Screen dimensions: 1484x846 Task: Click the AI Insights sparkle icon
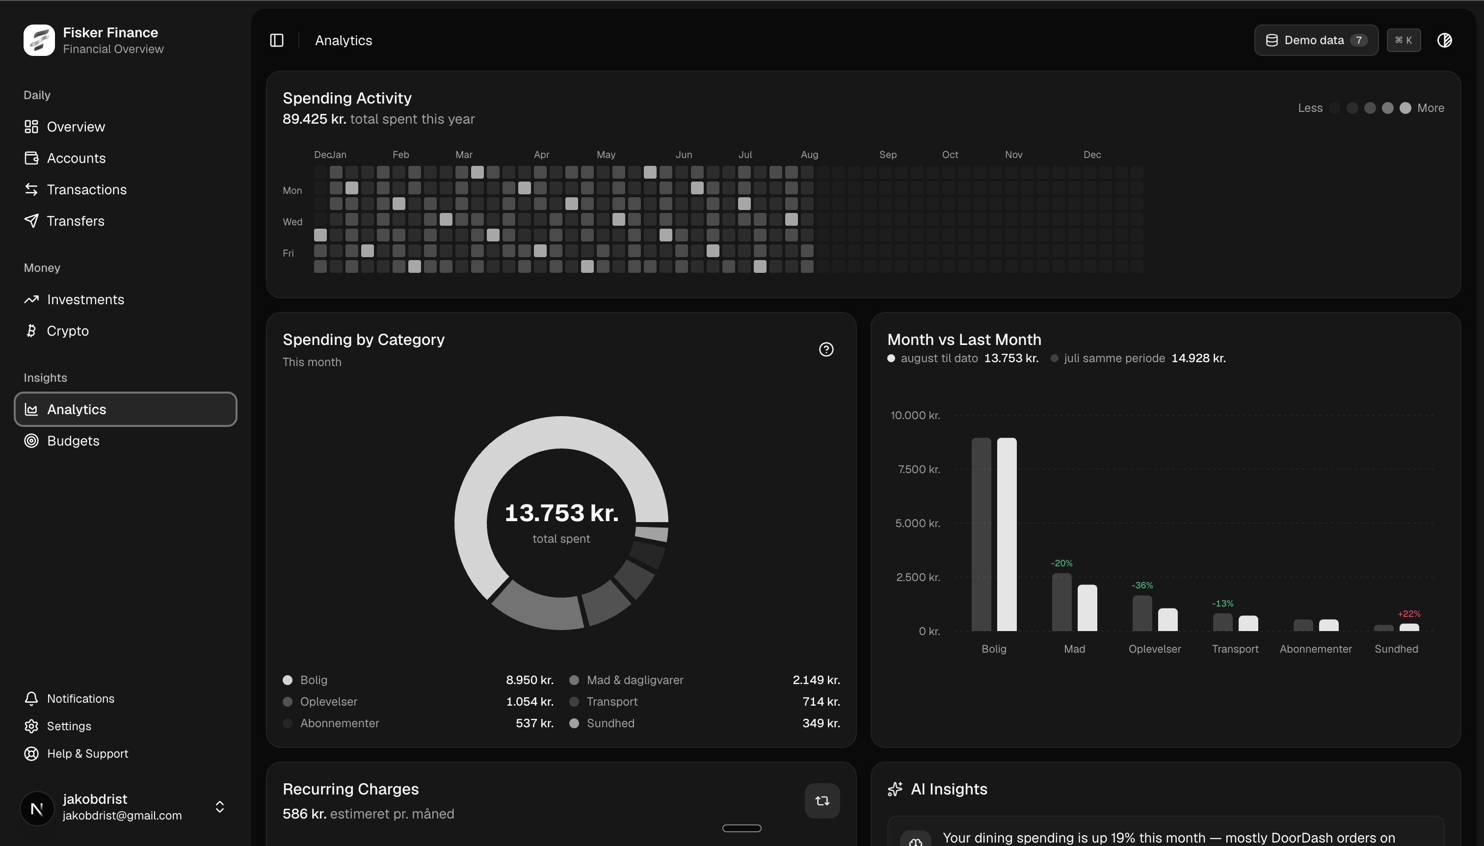pos(895,789)
